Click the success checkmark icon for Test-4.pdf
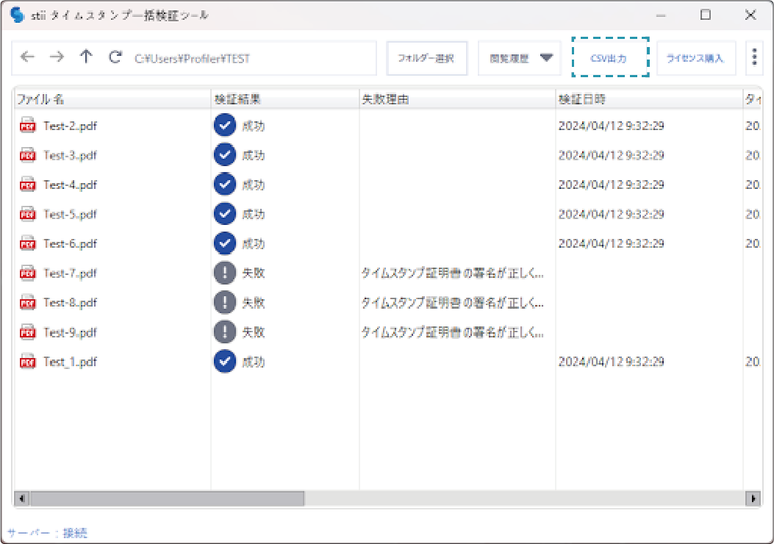This screenshot has width=774, height=544. coord(224,185)
